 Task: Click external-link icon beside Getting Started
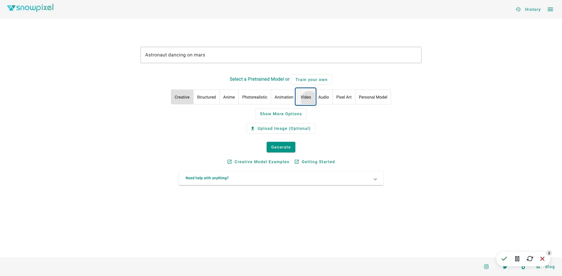point(297,162)
